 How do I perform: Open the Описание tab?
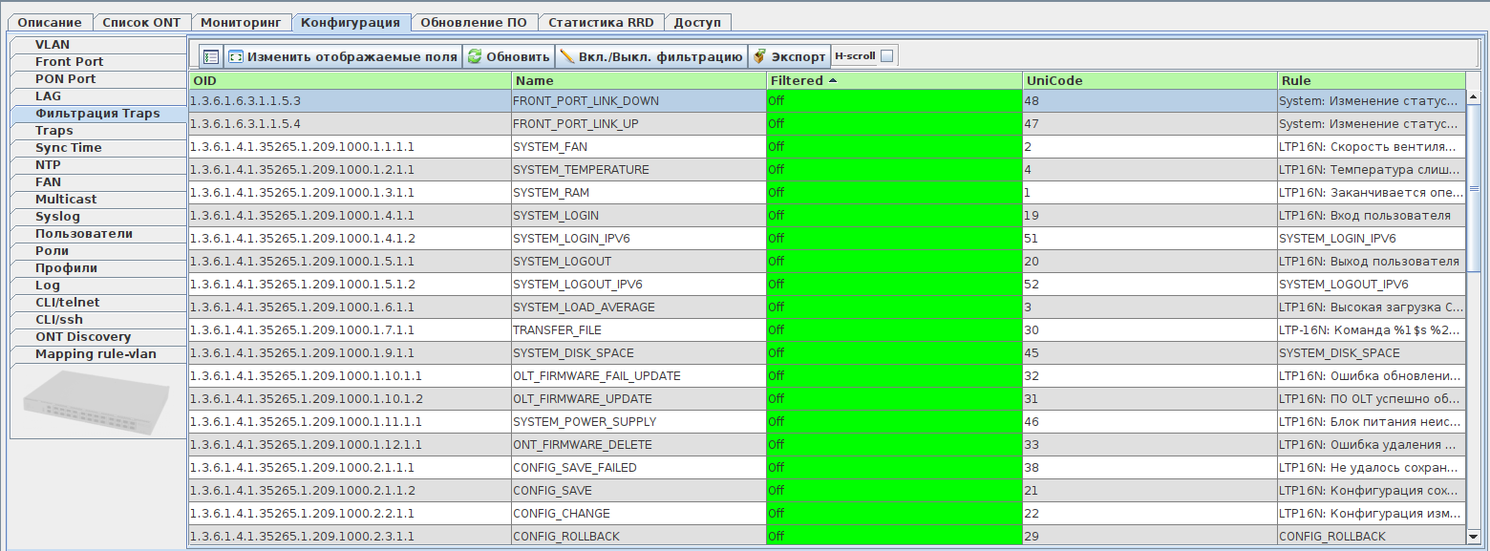50,22
